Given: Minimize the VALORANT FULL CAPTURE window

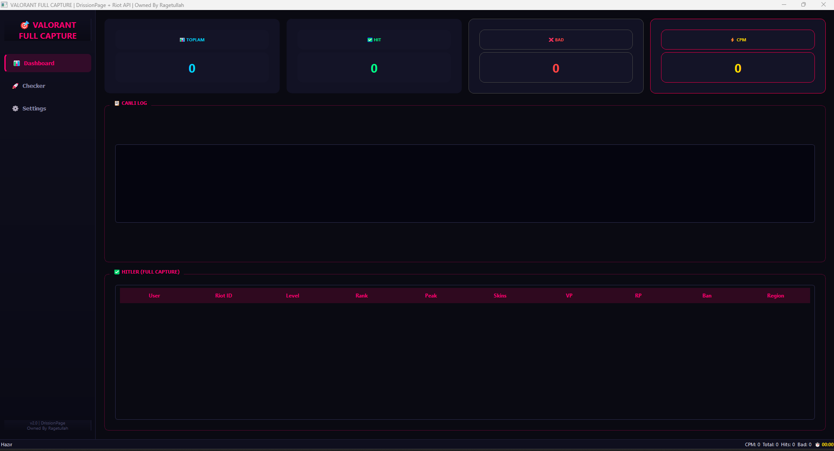Looking at the screenshot, I should 784,5.
